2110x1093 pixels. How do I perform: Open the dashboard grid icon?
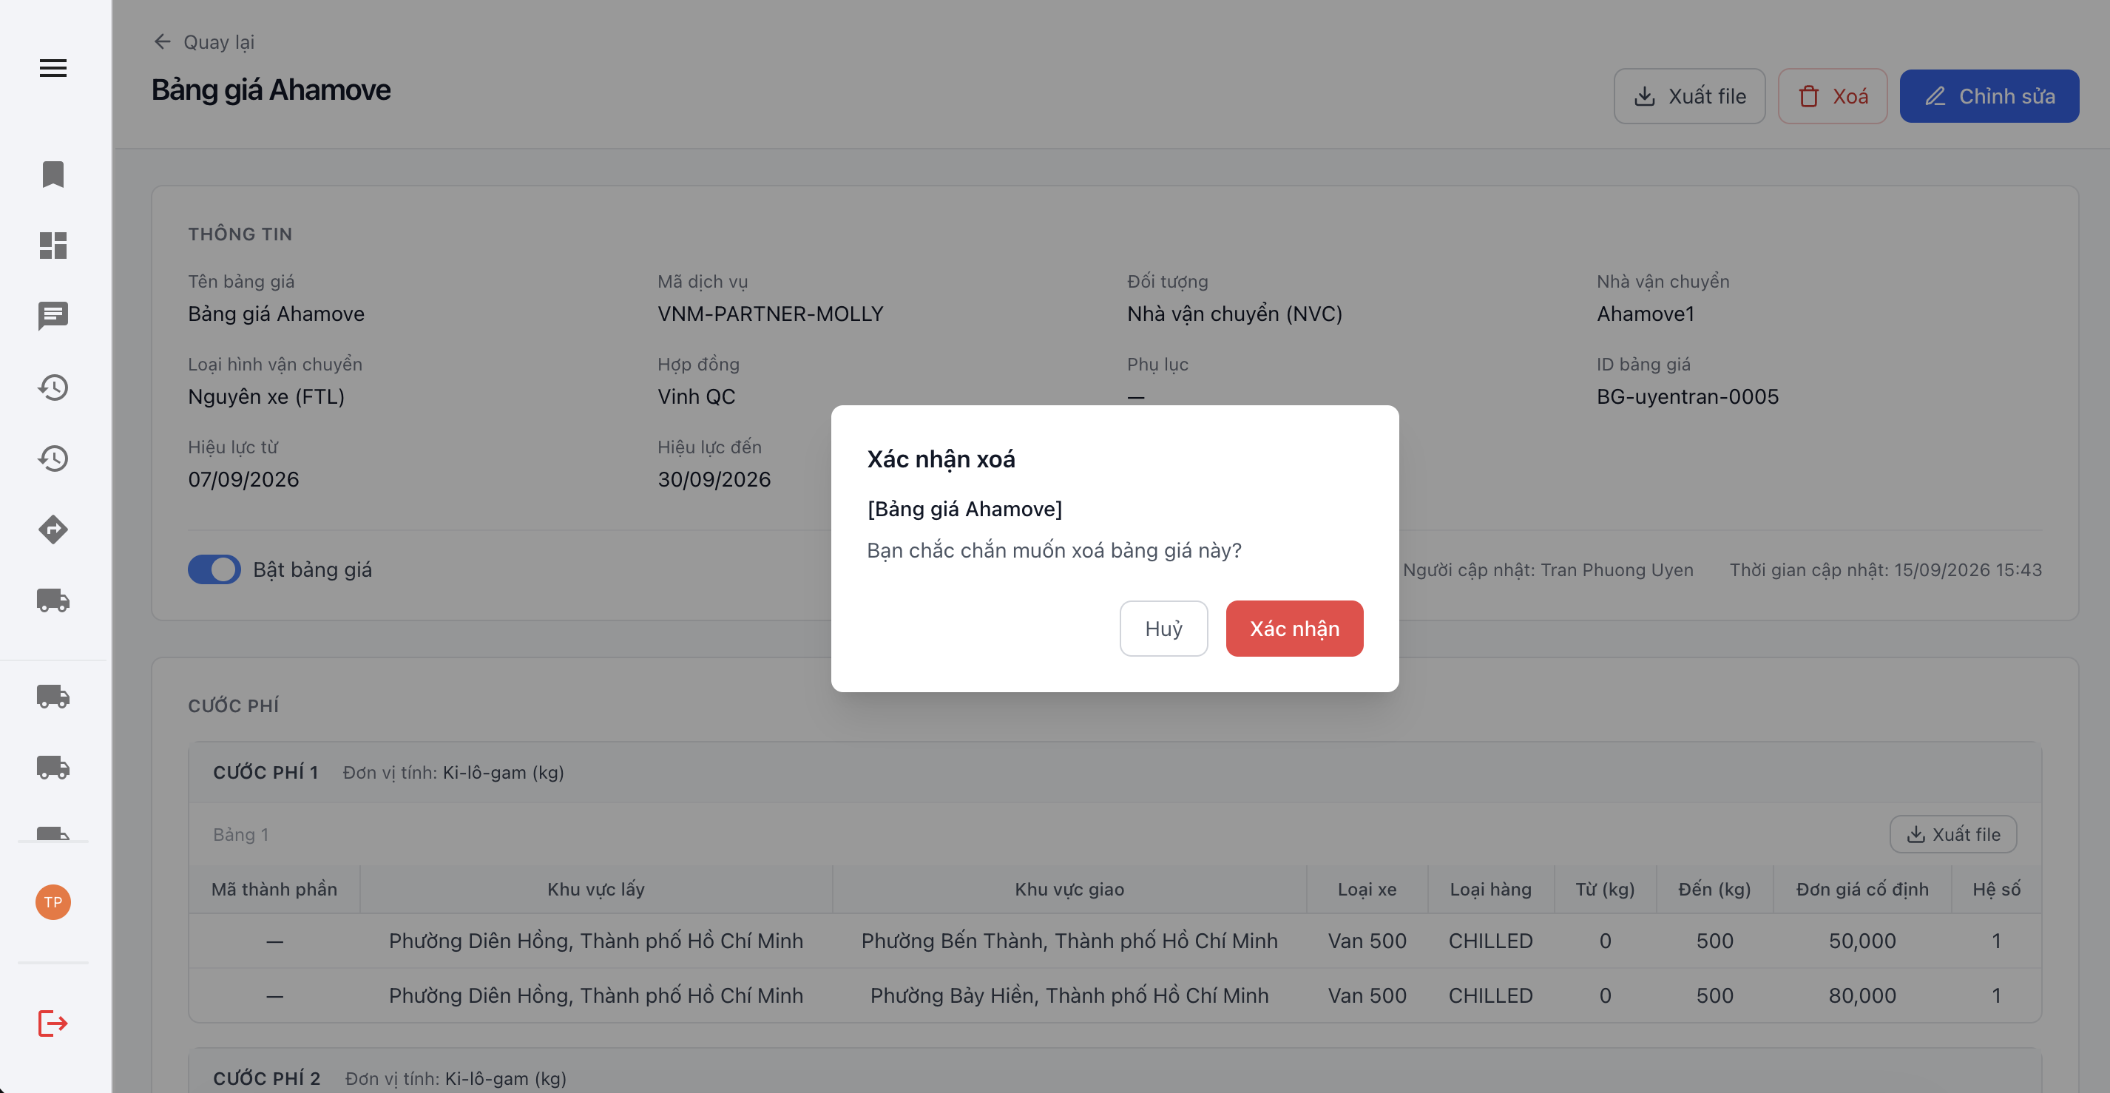(53, 245)
